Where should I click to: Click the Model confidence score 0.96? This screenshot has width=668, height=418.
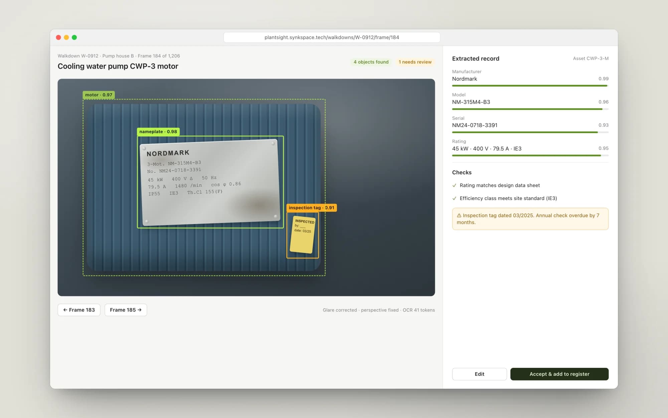603,102
